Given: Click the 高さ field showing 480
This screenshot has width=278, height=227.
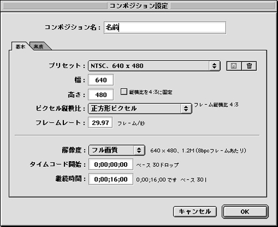Looking at the screenshot, I should click(x=101, y=95).
